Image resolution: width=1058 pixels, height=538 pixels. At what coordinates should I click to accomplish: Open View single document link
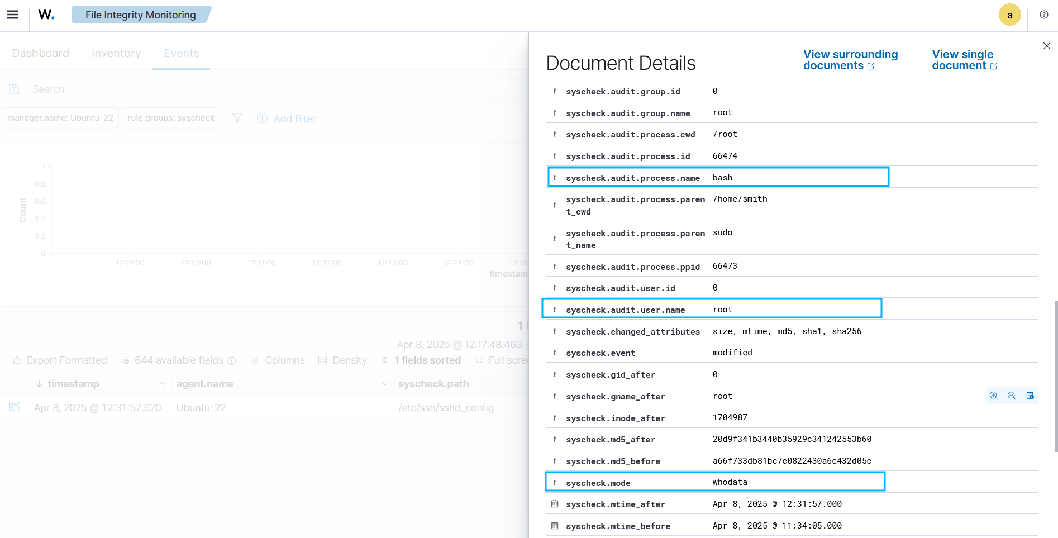click(x=964, y=60)
